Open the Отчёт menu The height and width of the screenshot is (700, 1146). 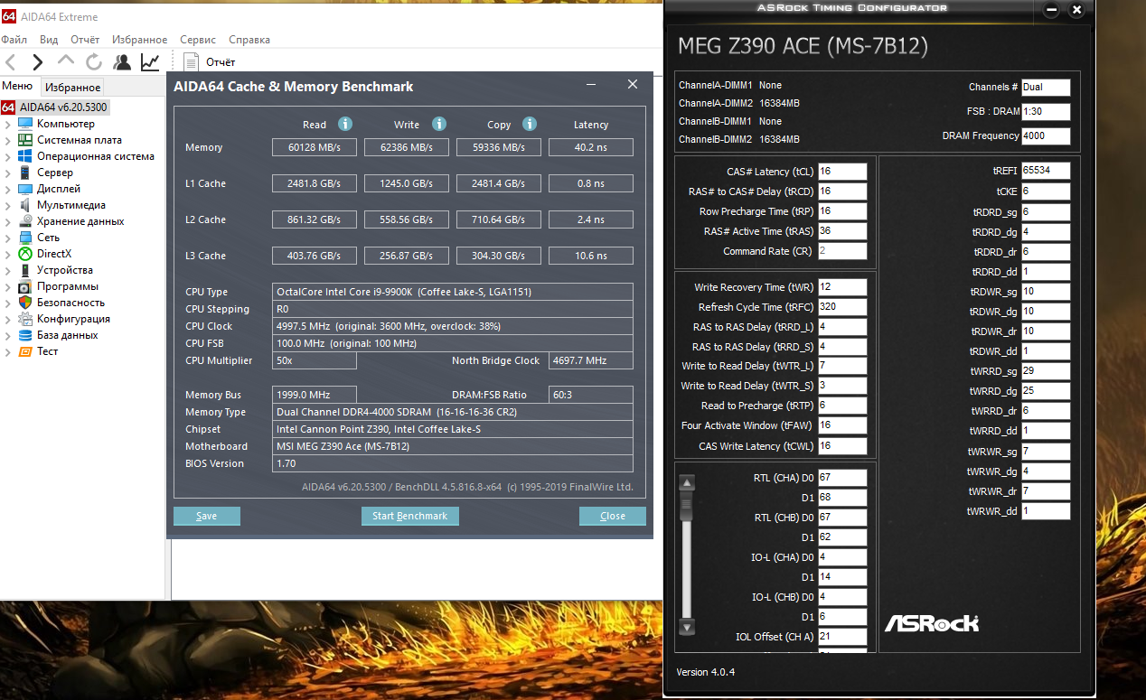click(x=85, y=40)
